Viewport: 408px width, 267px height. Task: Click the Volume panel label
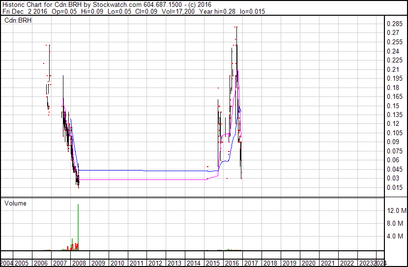click(x=15, y=203)
